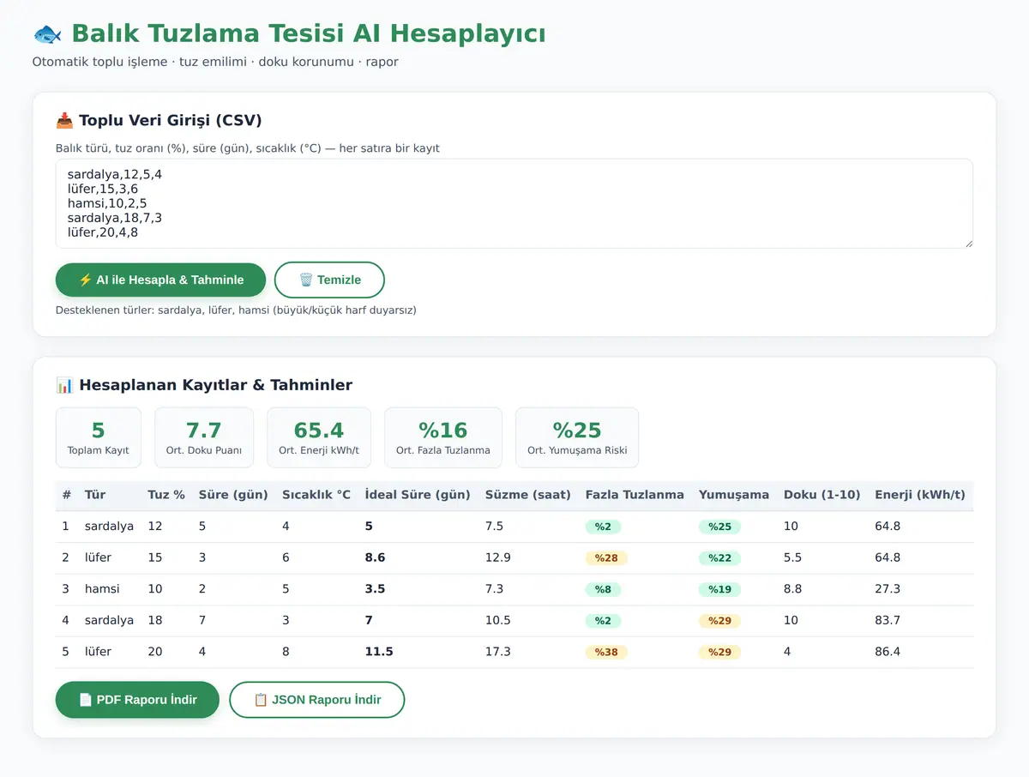Screen dimensions: 1029x777
Task: Click ideal duration value 11.5
Action: pos(379,652)
